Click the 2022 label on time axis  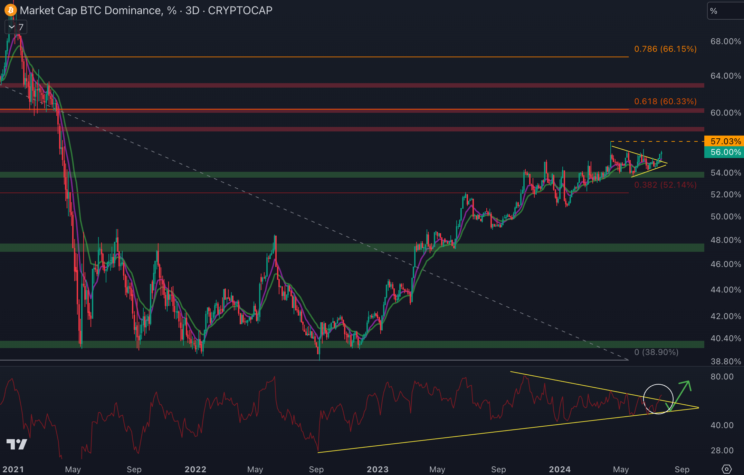[x=195, y=469]
